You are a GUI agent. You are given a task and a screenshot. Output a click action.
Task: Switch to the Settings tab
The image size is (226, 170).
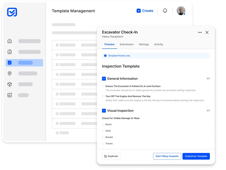point(144,44)
